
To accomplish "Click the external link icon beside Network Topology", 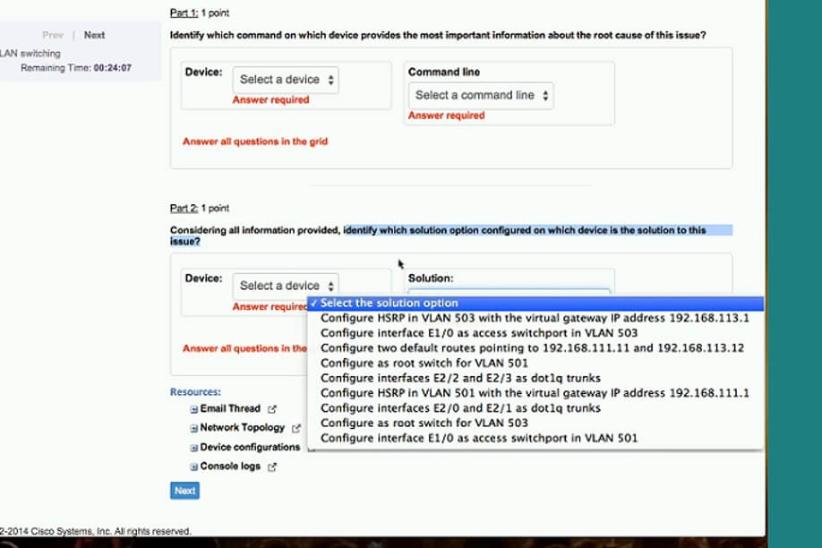I will point(296,428).
